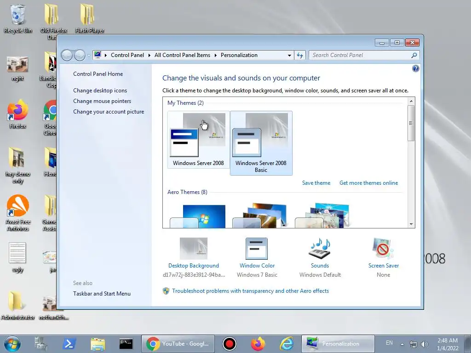Open the Recycle Bin desktop icon
This screenshot has height=353, width=471.
(18, 18)
